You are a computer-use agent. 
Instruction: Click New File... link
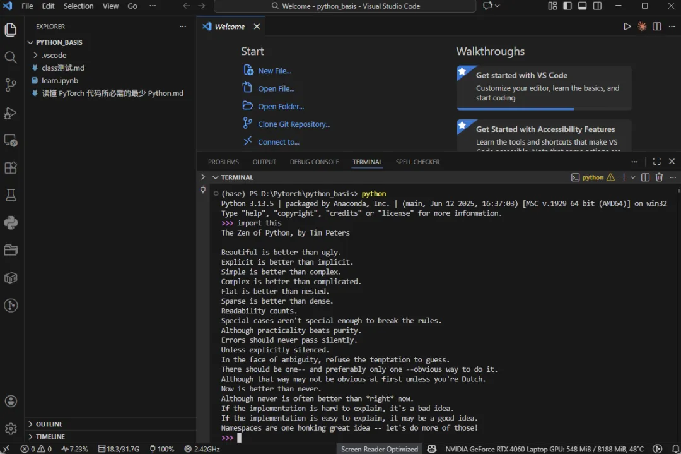point(274,71)
